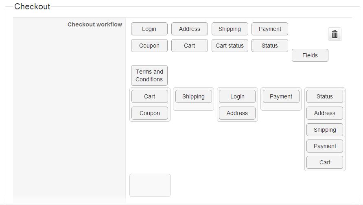Select the Cart block under Payment in the last step
This screenshot has width=363, height=205.
[x=324, y=162]
